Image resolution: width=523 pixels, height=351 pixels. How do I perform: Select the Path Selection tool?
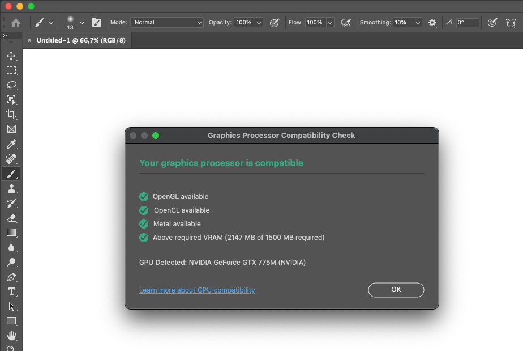(x=11, y=307)
